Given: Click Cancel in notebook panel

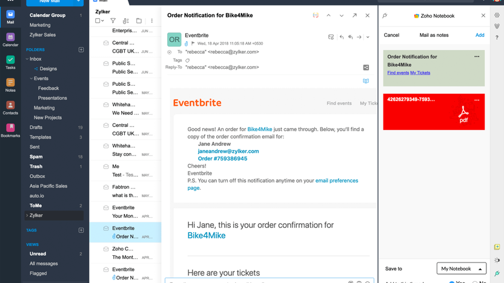Looking at the screenshot, I should [x=391, y=35].
